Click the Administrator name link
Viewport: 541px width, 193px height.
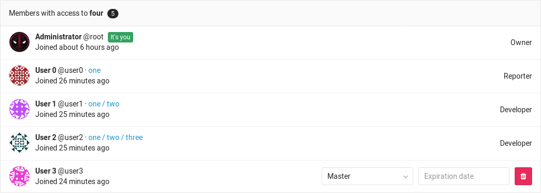58,37
